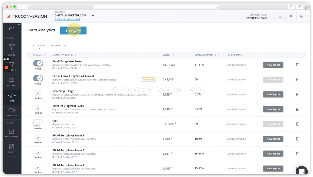Click the 16.18% conversion rate value
The height and width of the screenshot is (177, 313).
(x=199, y=154)
